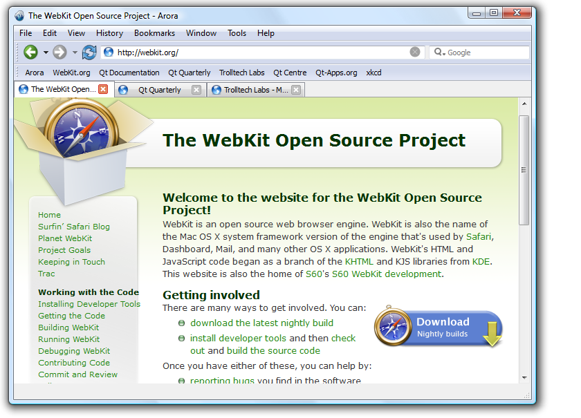
Task: Click the scrollbar up arrow
Action: tap(524, 104)
